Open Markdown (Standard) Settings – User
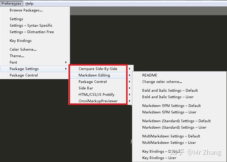227x162 pixels. click(179, 127)
